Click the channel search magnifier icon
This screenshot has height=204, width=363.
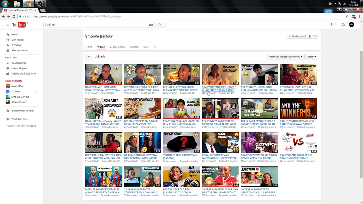155,47
